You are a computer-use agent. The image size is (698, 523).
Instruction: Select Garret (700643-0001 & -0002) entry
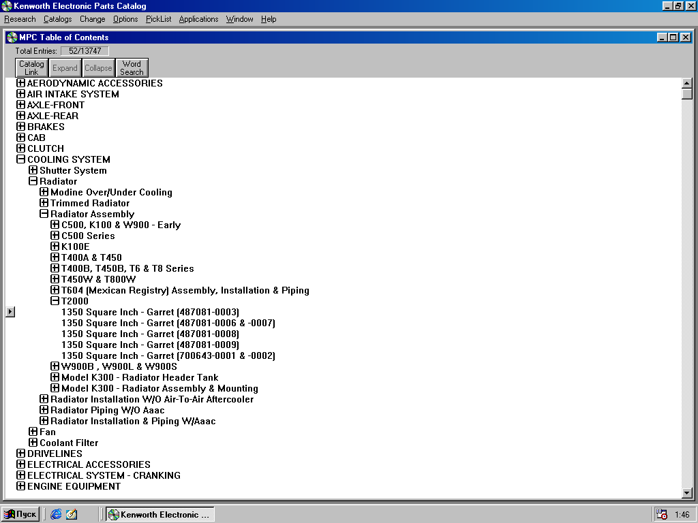click(x=168, y=355)
